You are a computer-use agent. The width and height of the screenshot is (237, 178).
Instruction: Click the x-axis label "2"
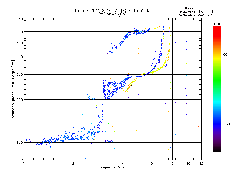(73, 163)
